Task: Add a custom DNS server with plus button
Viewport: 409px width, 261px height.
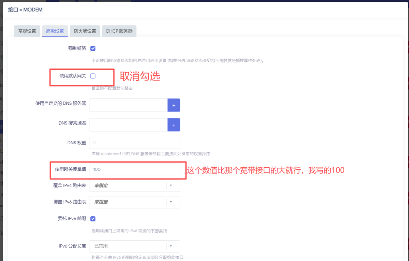Action: pyautogui.click(x=174, y=105)
